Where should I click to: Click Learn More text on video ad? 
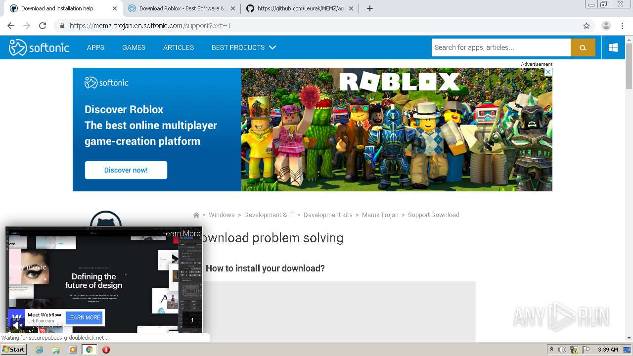tap(181, 233)
